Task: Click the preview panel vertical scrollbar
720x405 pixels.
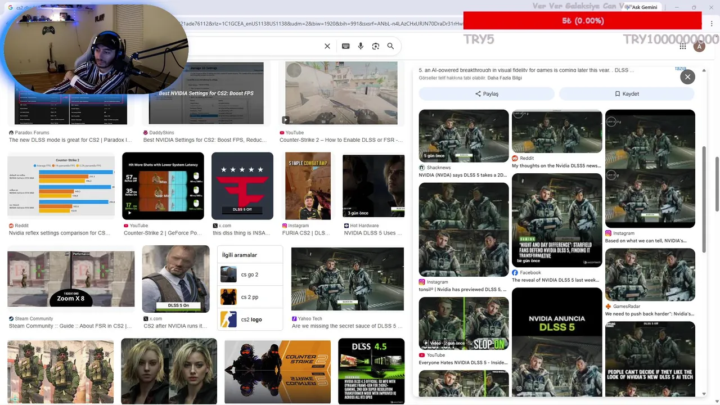Action: point(704,198)
